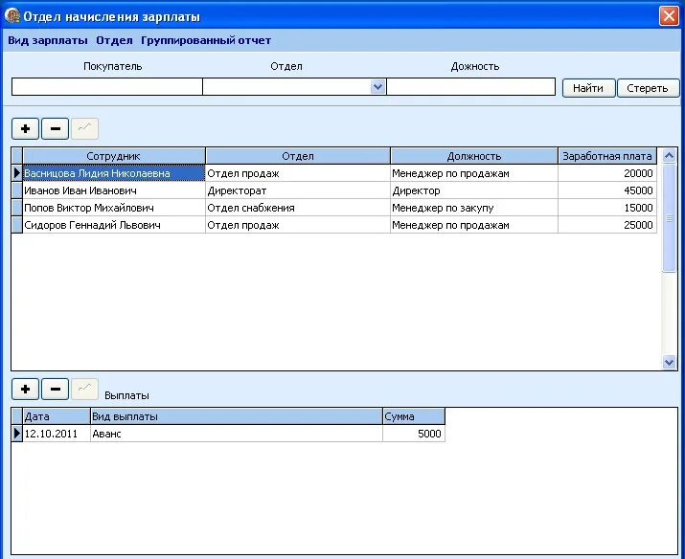Image resolution: width=685 pixels, height=559 pixels.
Task: Delete employee record with minus button
Action: point(55,128)
